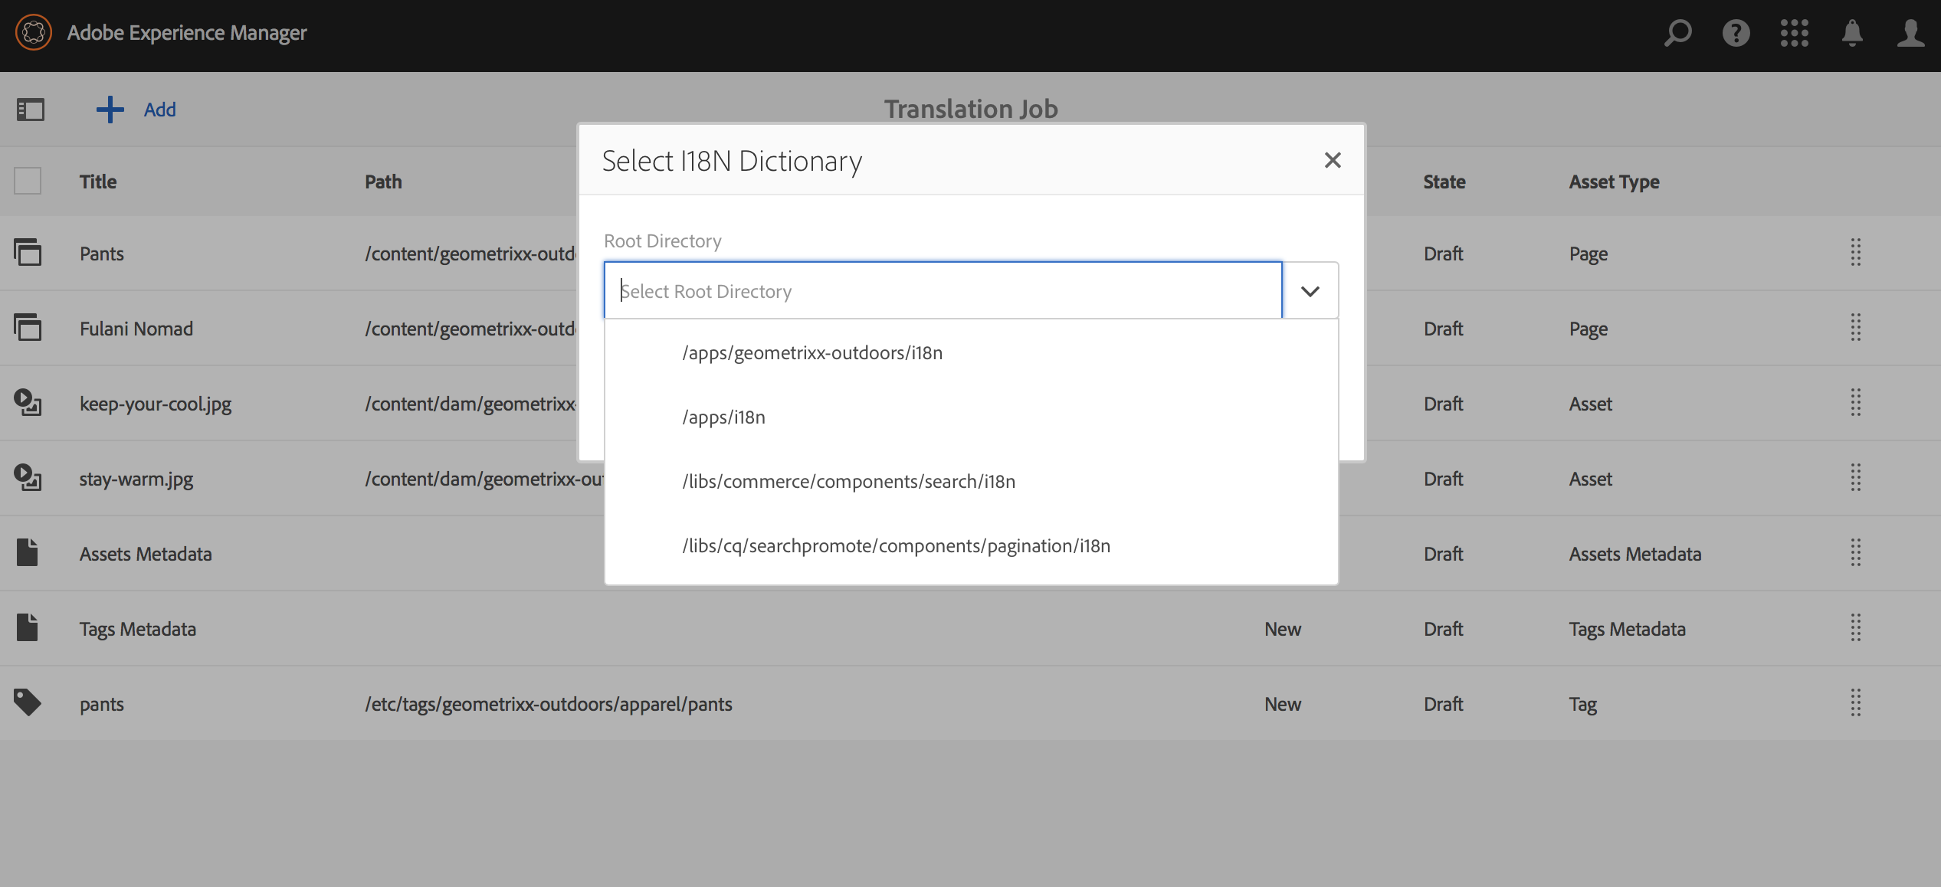
Task: Select the Fulani Nomad page icon
Action: [28, 328]
